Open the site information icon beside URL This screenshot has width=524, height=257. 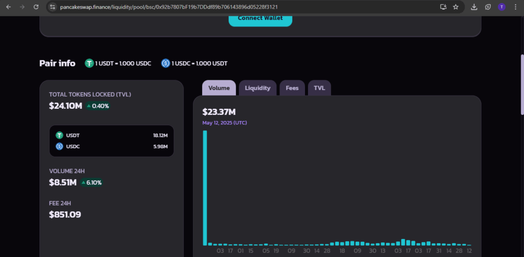pos(53,7)
